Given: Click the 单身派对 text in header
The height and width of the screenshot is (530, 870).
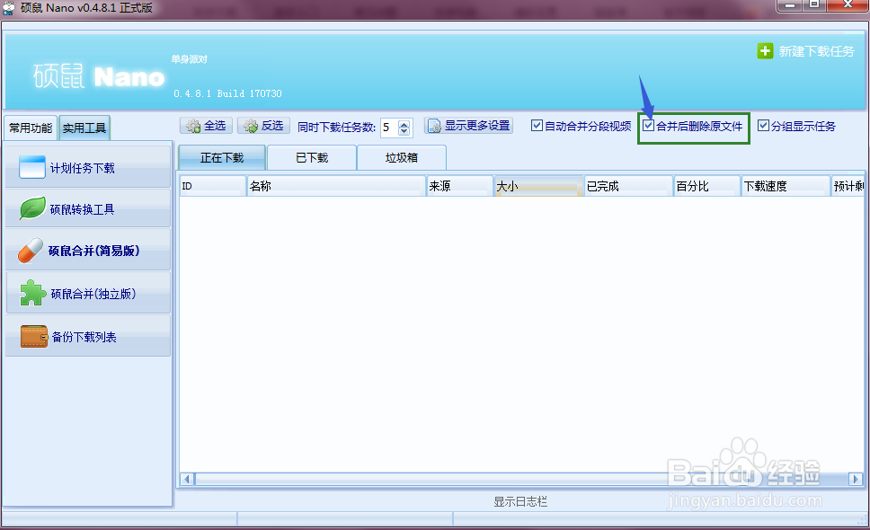Looking at the screenshot, I should coord(190,59).
